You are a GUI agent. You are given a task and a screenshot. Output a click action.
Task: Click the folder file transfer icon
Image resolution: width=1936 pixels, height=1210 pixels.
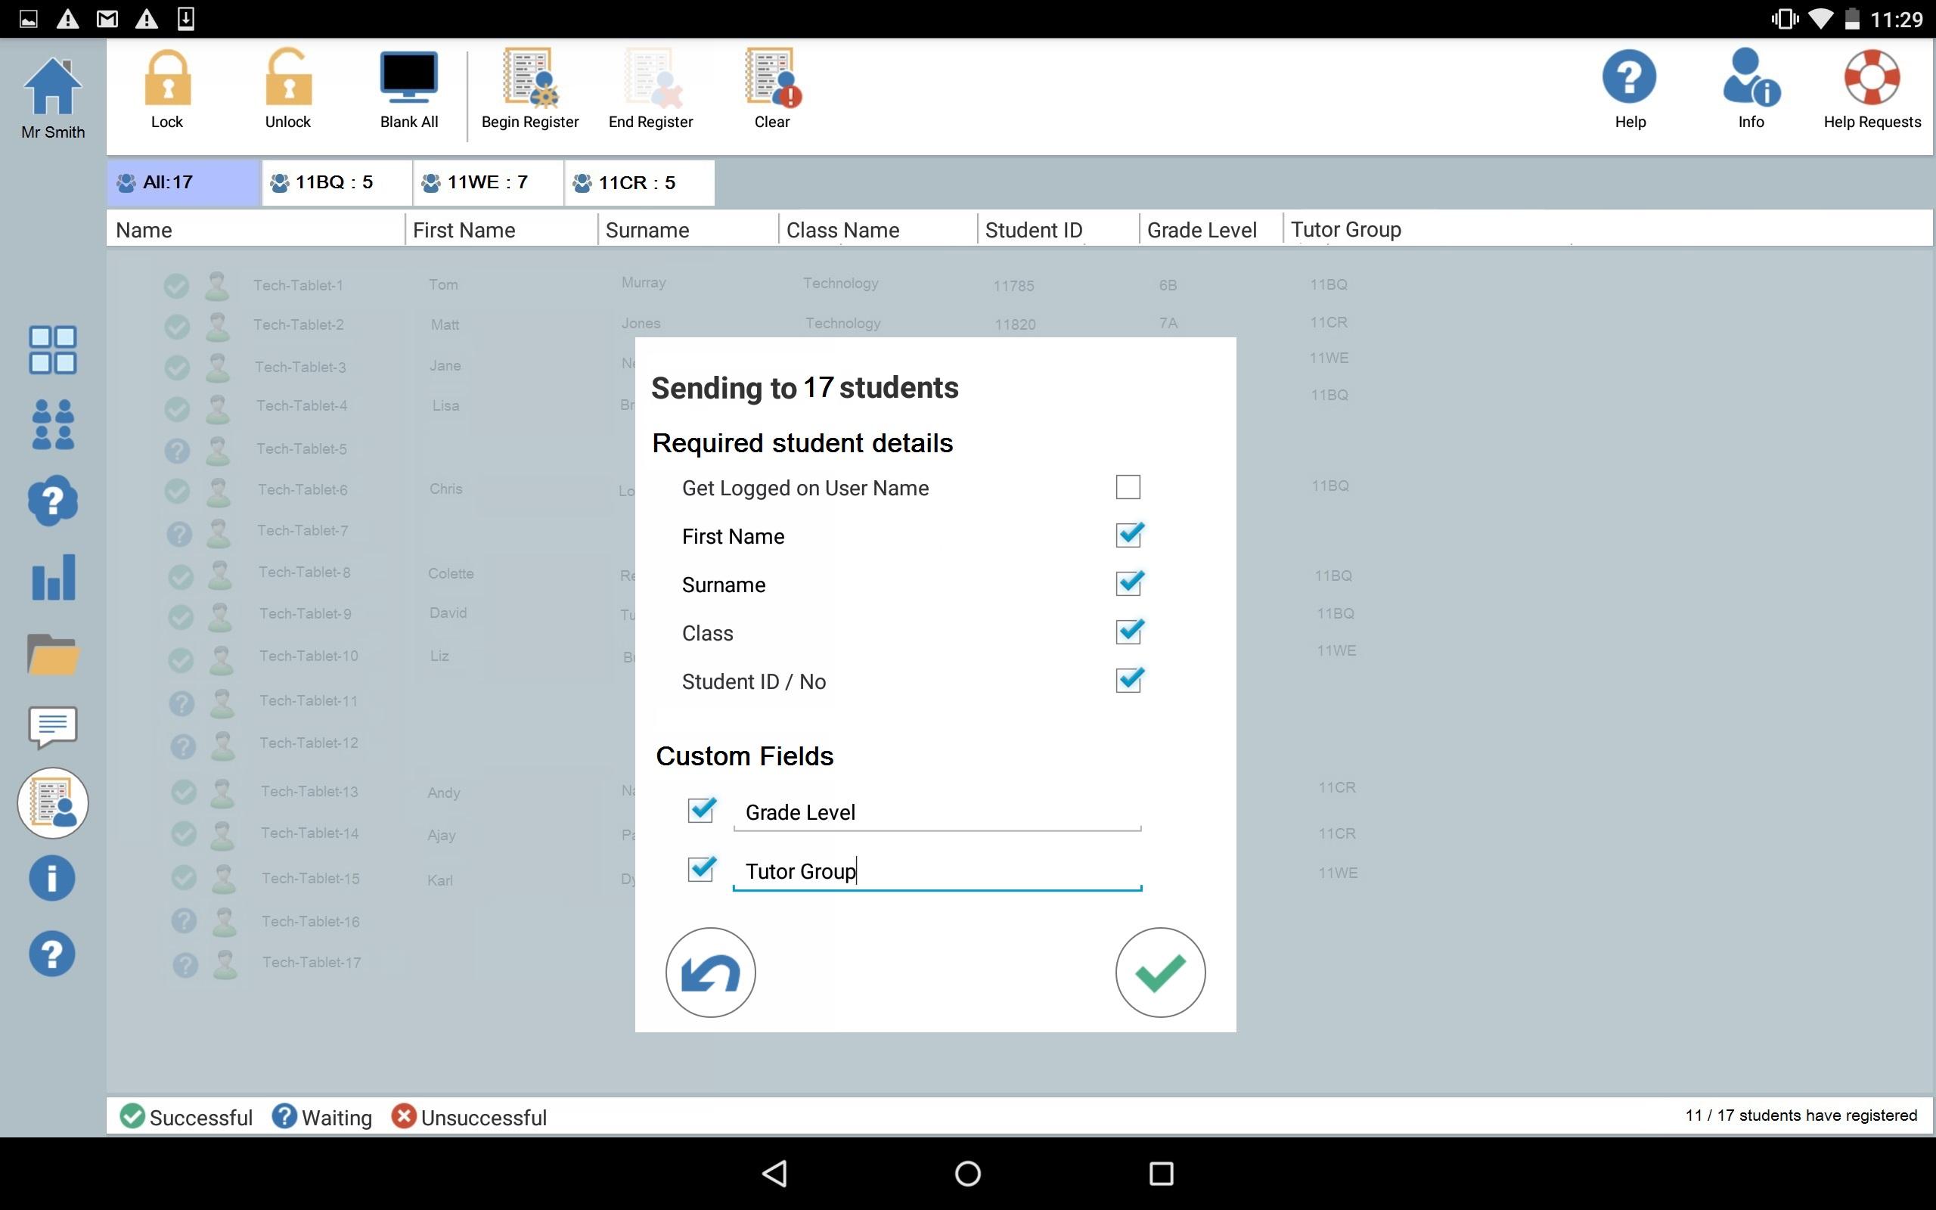click(x=52, y=654)
